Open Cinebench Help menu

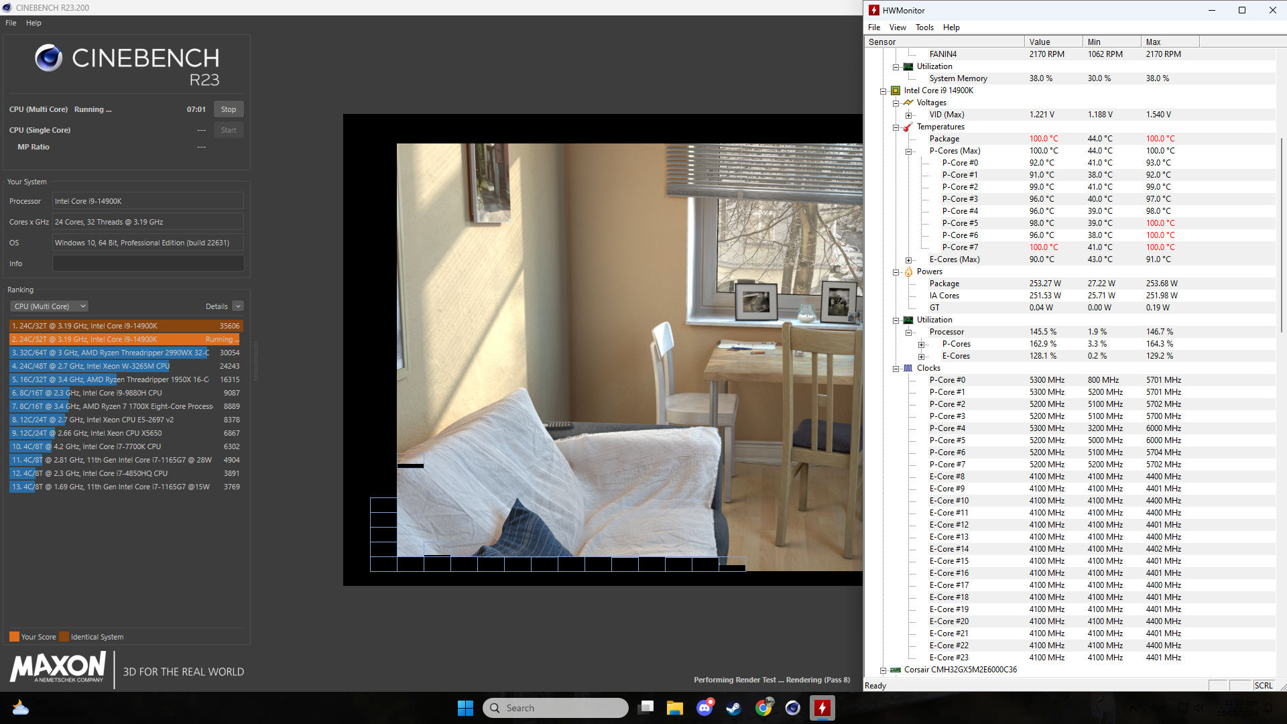[34, 23]
